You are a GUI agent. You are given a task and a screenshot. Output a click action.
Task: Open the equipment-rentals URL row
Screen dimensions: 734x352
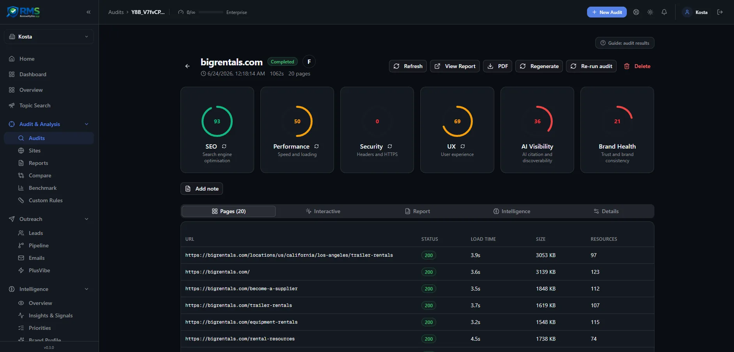point(417,322)
